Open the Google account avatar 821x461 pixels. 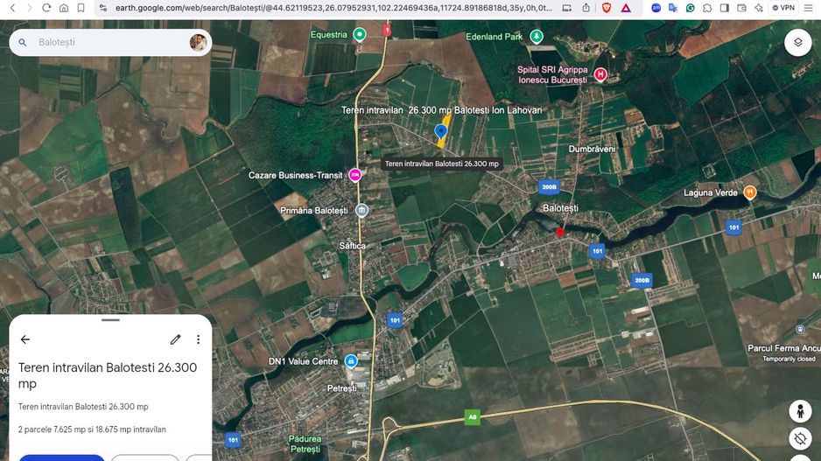click(198, 42)
